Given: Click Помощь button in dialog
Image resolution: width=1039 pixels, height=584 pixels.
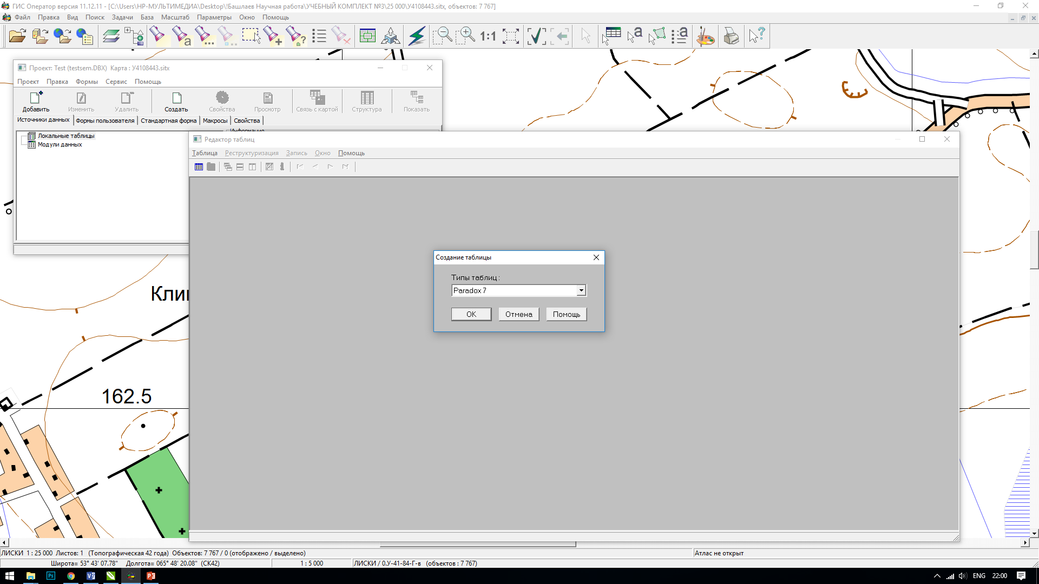Looking at the screenshot, I should [567, 314].
